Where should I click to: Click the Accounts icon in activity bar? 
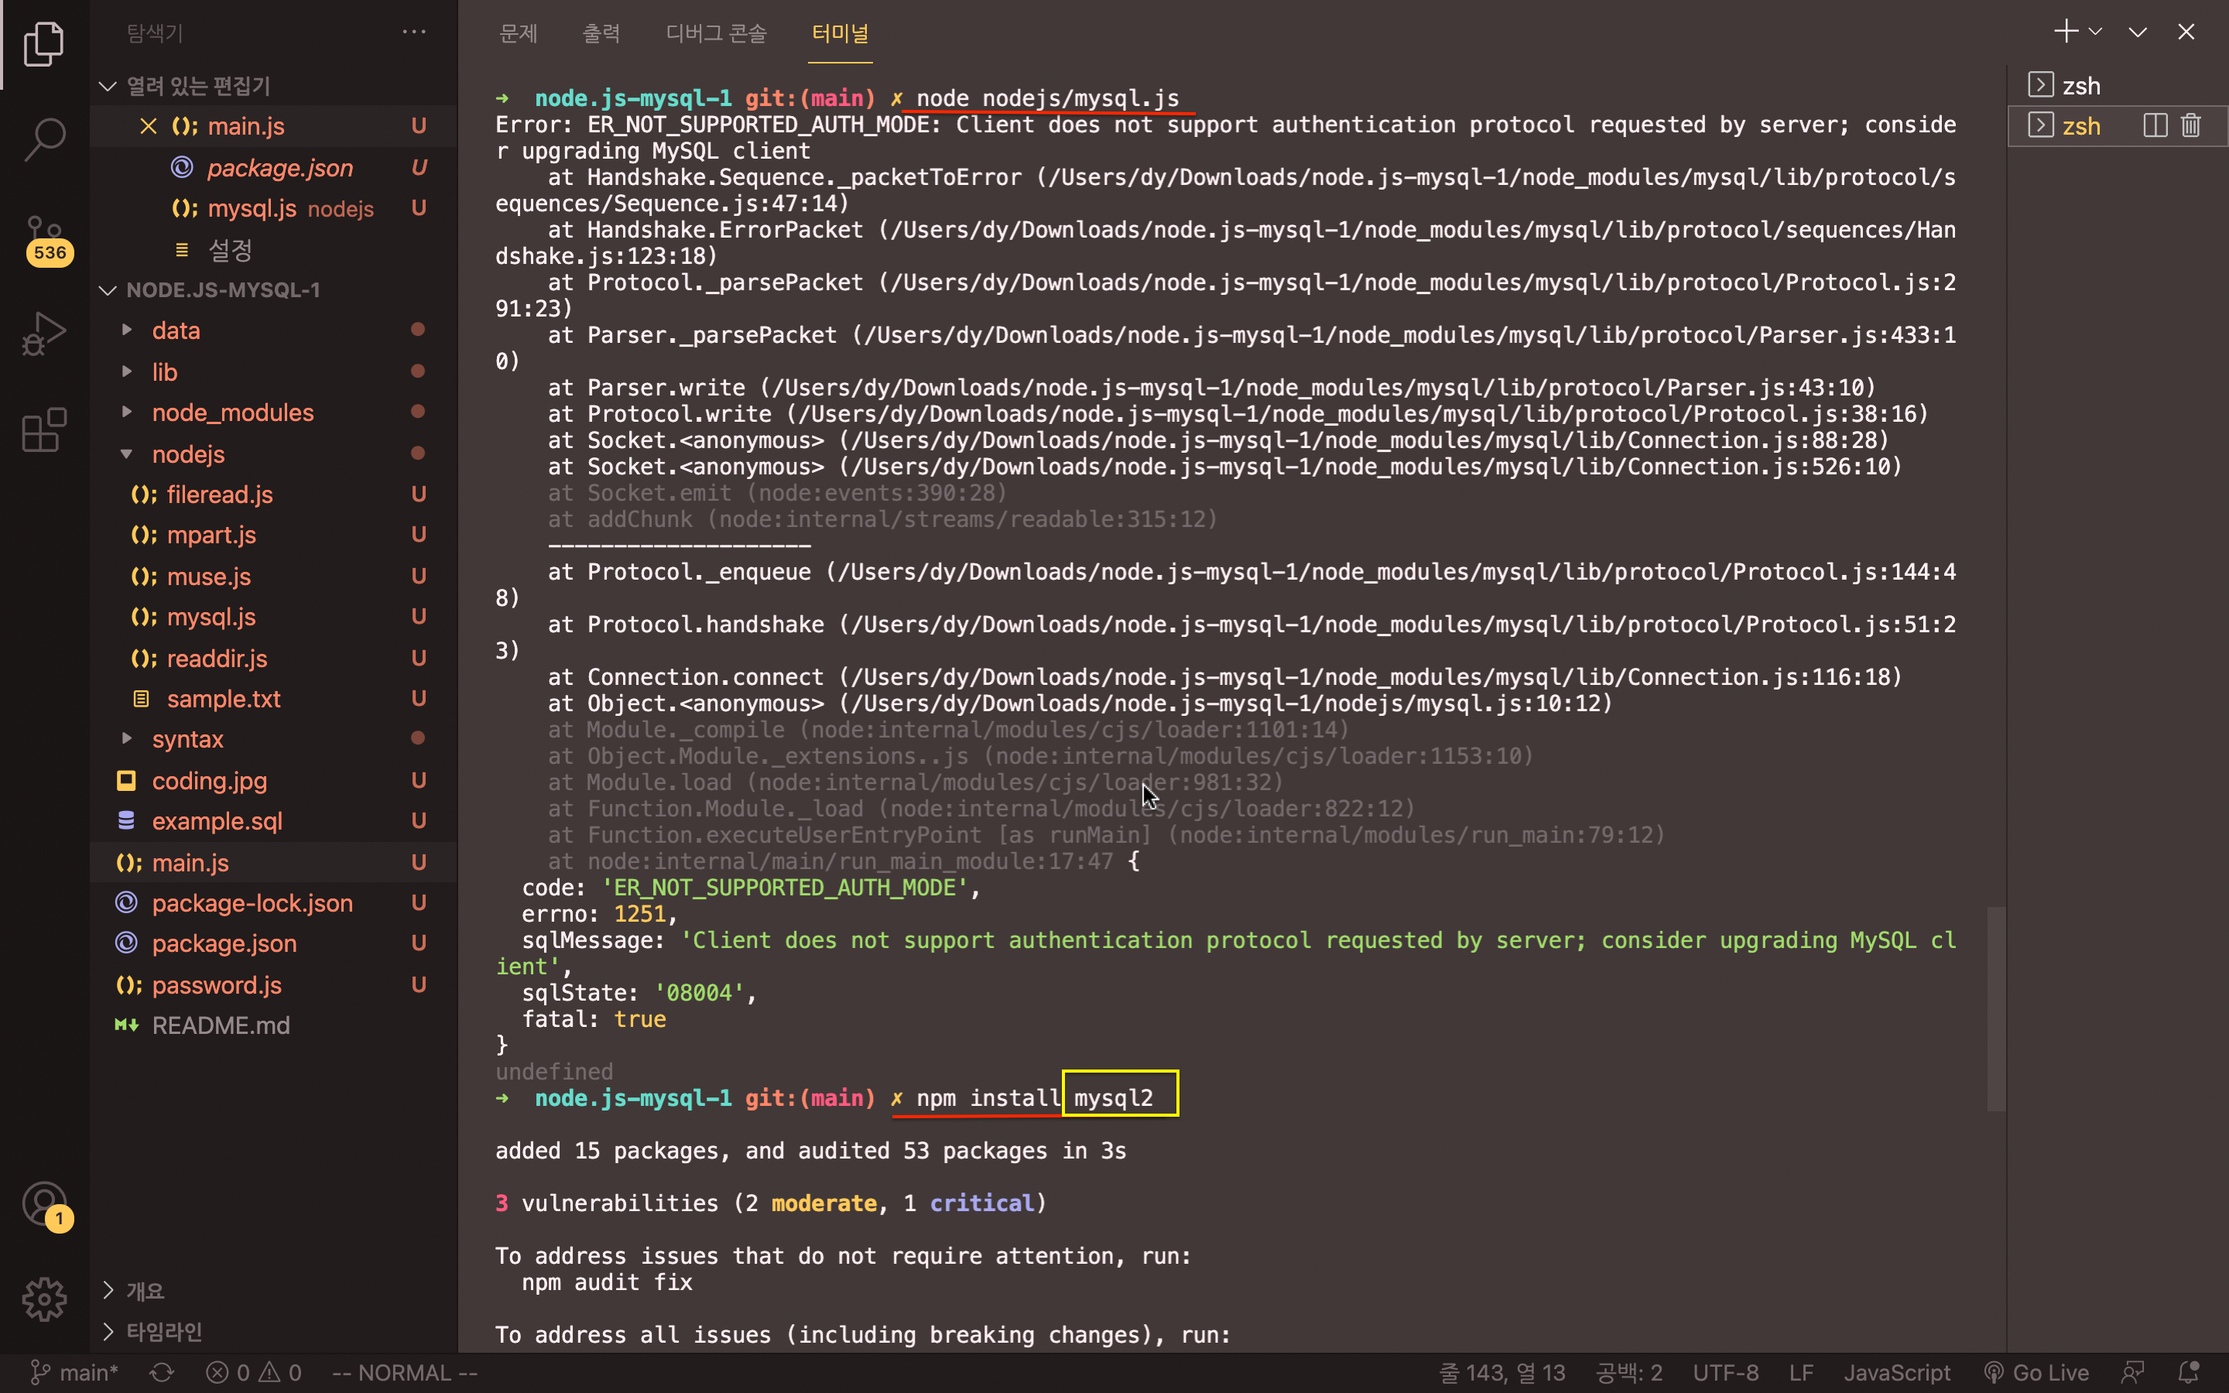coord(44,1203)
